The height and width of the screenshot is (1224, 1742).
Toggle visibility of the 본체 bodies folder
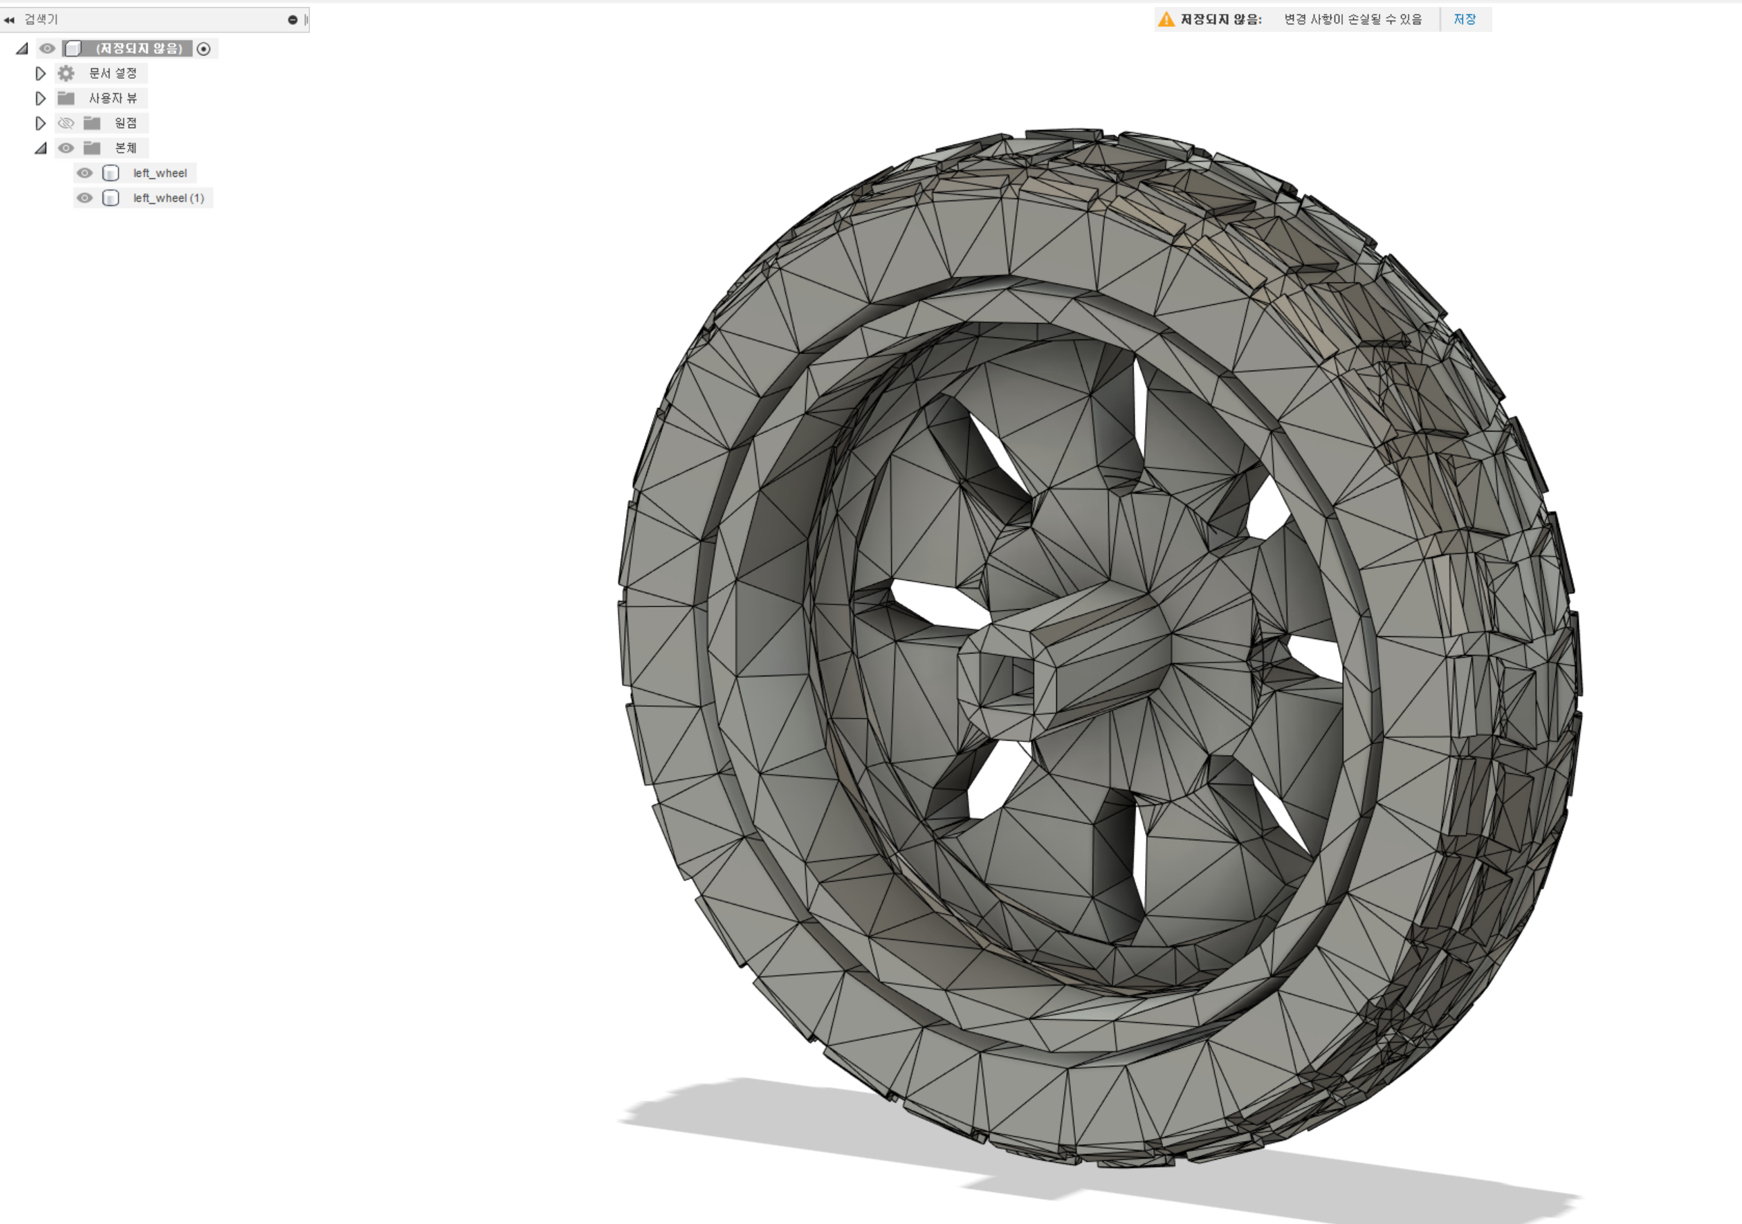click(66, 148)
